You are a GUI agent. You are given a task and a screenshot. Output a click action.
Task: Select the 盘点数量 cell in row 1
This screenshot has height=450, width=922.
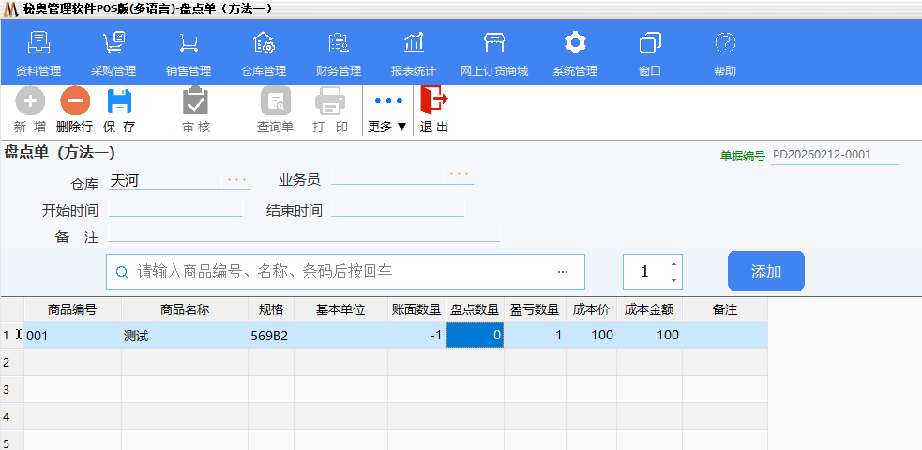click(475, 335)
